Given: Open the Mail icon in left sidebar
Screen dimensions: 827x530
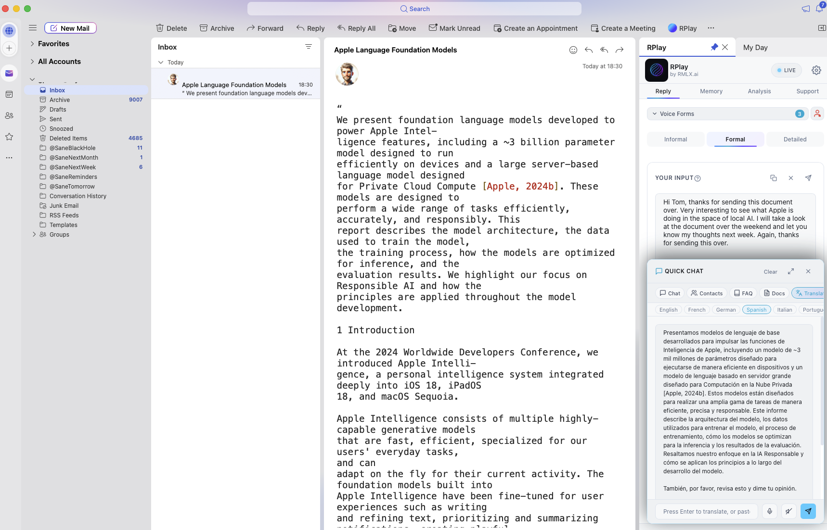Looking at the screenshot, I should coord(9,73).
